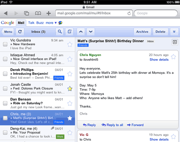
Task: Star Vic G's reply message
Action: 173,137
